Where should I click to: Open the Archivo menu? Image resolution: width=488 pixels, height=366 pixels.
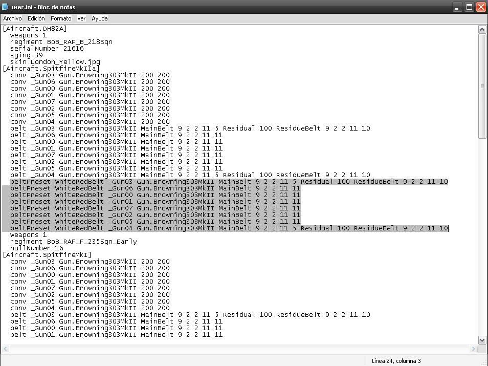tap(12, 19)
